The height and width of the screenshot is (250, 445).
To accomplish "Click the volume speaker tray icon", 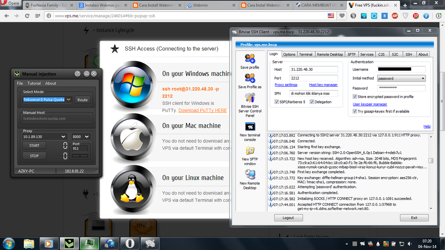I will click(x=409, y=243).
